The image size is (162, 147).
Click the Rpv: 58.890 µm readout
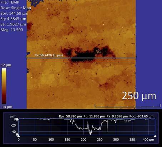[x=70, y=116]
